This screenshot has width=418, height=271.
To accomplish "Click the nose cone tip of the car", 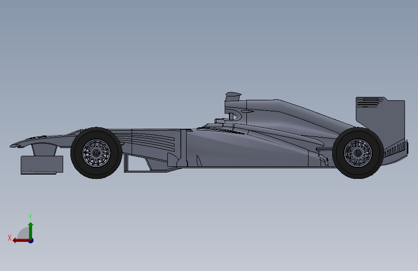I will (13, 146).
